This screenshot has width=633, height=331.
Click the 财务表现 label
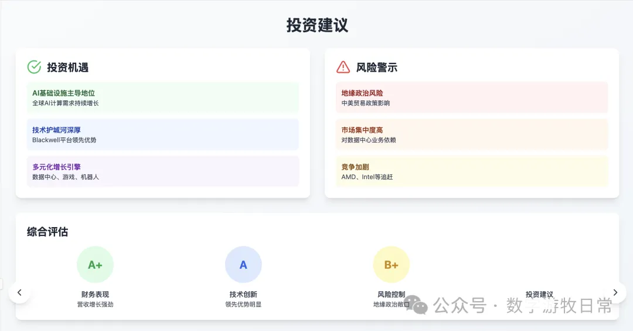click(x=95, y=294)
